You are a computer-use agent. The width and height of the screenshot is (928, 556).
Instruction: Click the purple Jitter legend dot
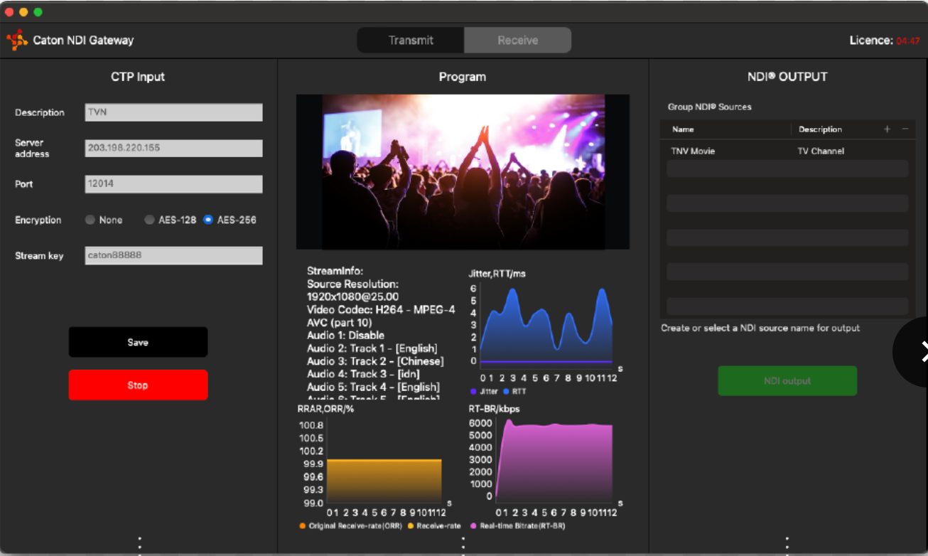[x=473, y=392]
